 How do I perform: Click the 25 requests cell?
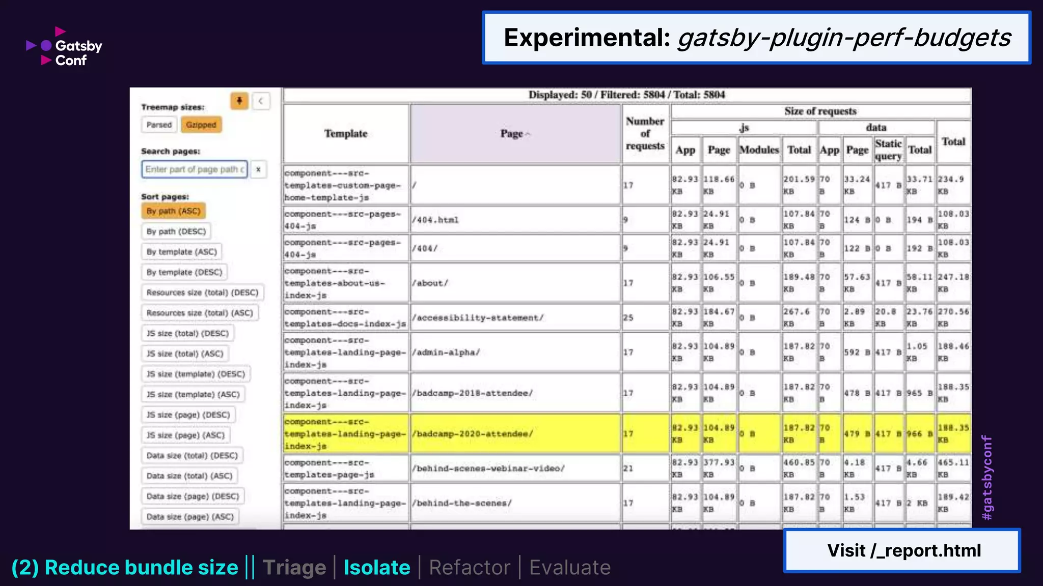click(x=645, y=318)
